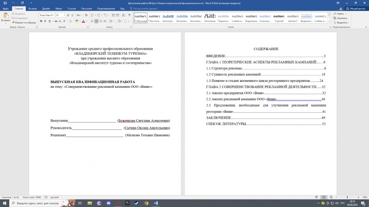Click the Find (Найти) button
This screenshot has width=369, height=207.
[340, 14]
